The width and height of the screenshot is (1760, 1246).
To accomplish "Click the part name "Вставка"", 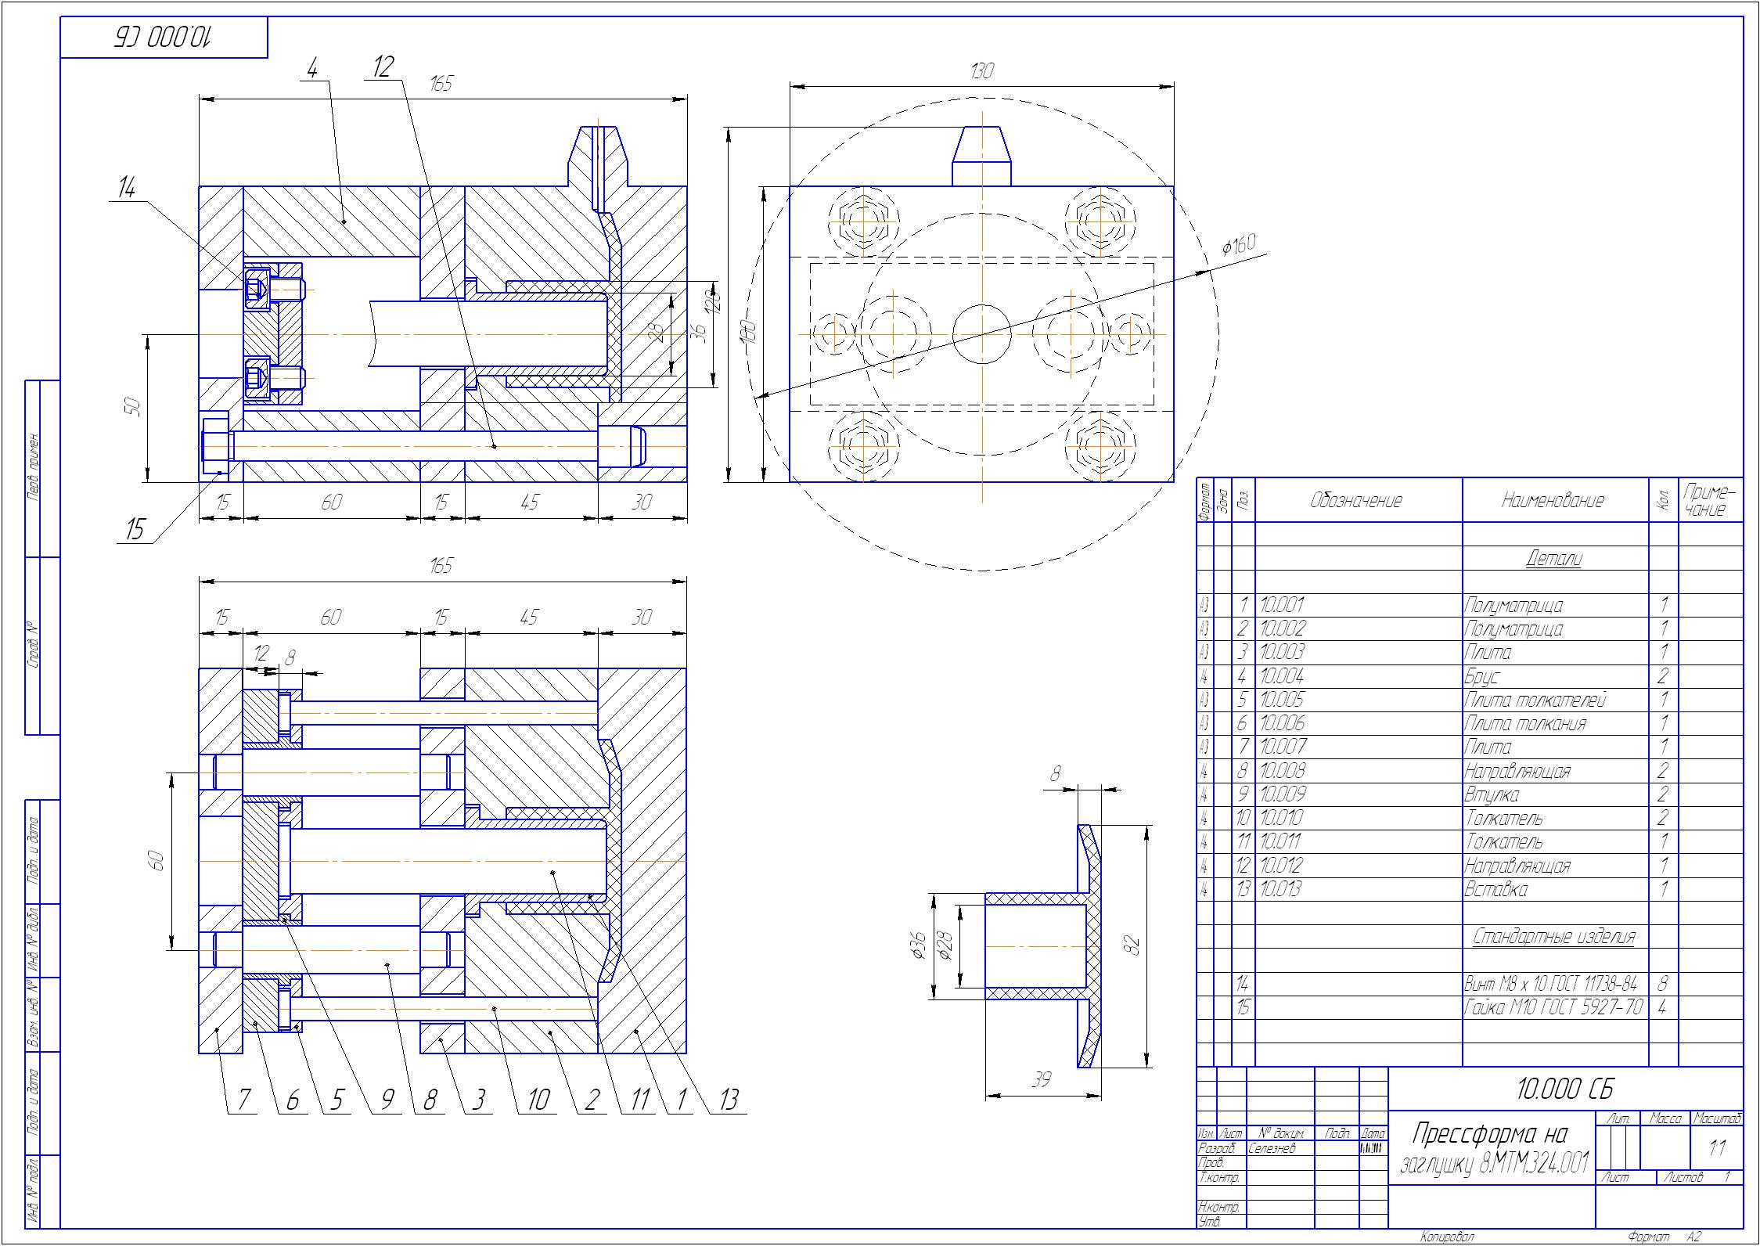I will (1495, 889).
